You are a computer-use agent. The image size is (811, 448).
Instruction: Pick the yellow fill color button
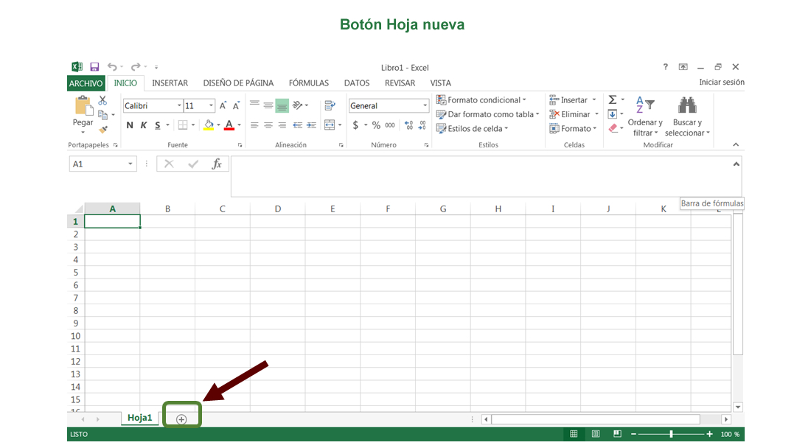coord(209,125)
